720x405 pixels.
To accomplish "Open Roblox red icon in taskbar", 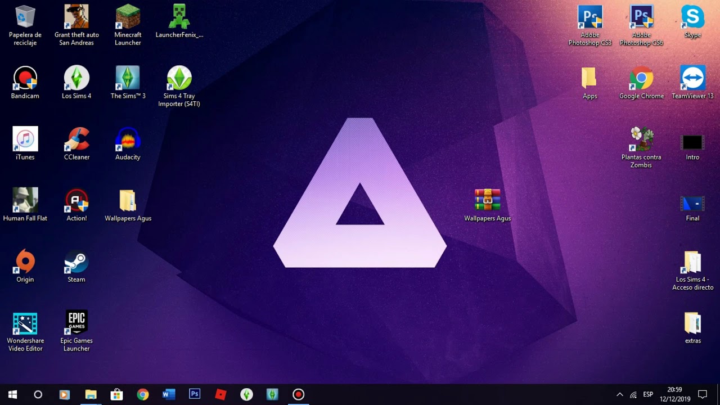I will (x=220, y=394).
